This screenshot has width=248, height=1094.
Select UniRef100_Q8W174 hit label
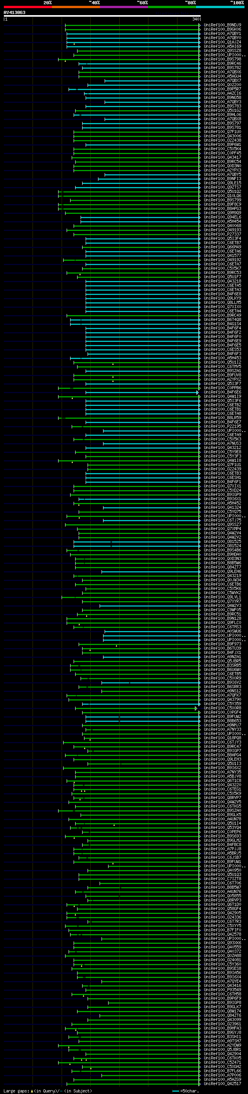pos(222,1011)
